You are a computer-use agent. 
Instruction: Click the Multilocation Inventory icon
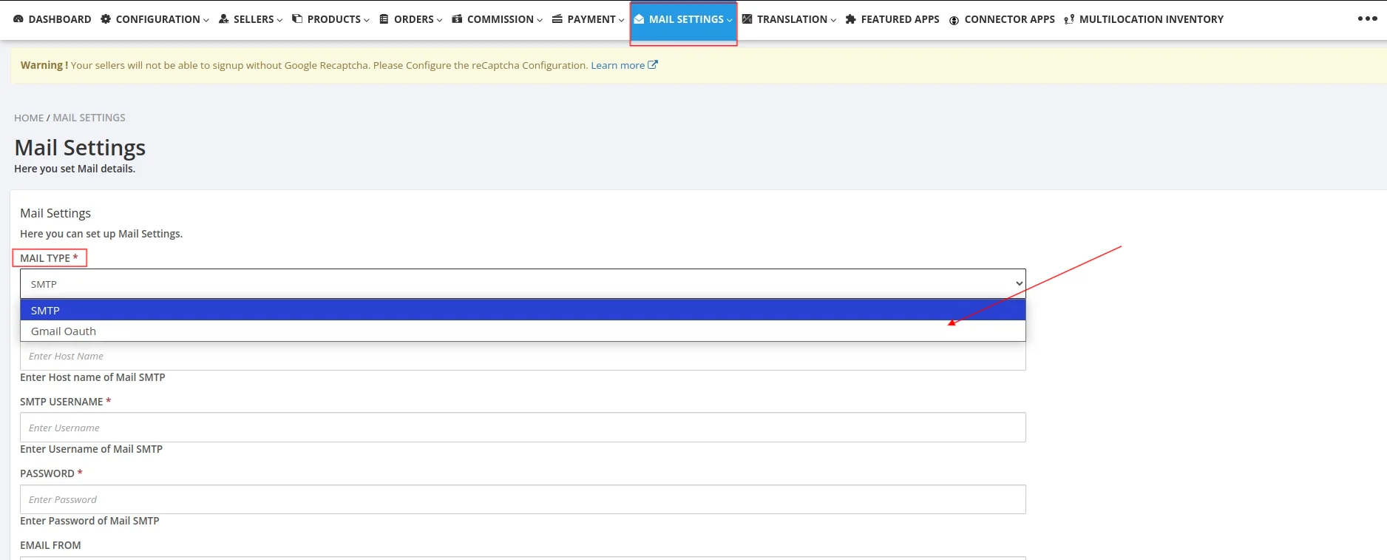tap(1069, 19)
